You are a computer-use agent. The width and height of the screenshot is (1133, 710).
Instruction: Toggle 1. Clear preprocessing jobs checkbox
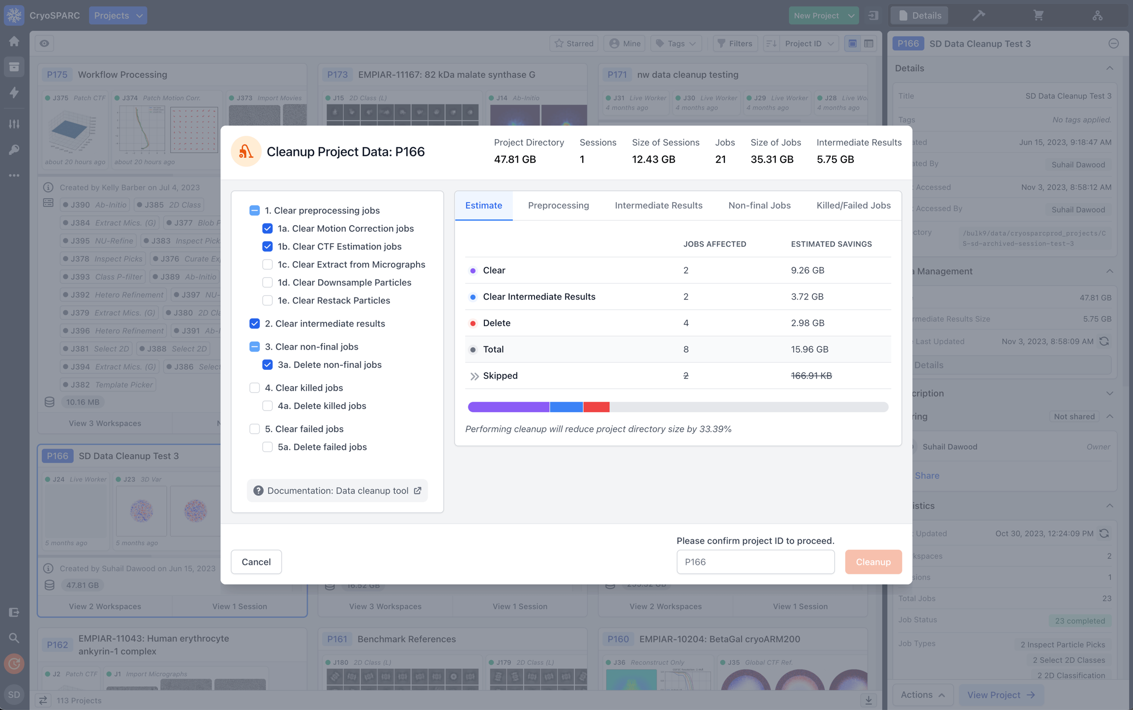point(254,210)
